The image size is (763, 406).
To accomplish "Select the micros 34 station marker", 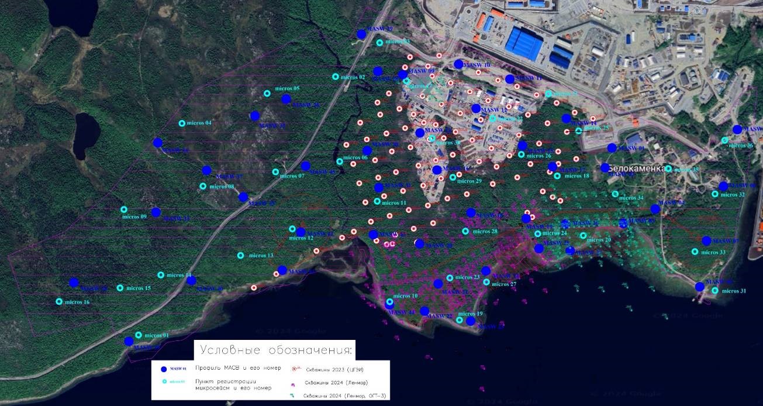I will tap(615, 194).
